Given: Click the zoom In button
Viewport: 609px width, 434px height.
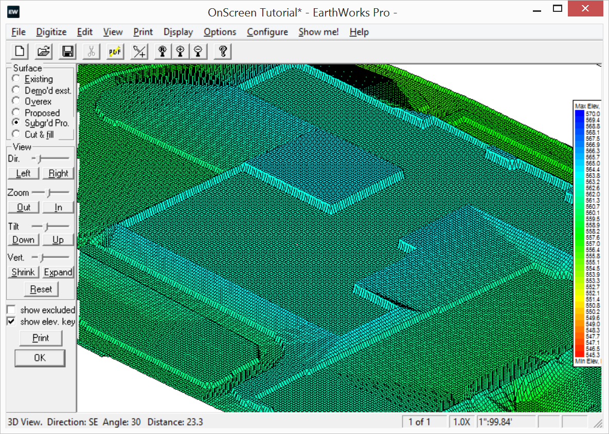Looking at the screenshot, I should 58,207.
